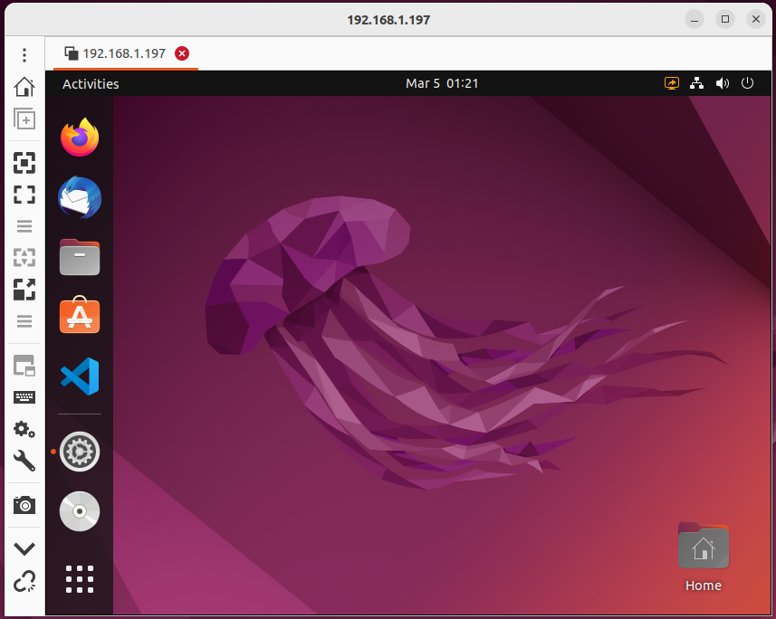The image size is (776, 619).
Task: Duplicate the current connection with the plus icon
Action: 24,119
